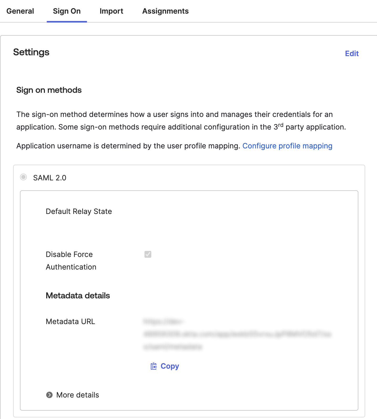Click the Sign on methods heading
The height and width of the screenshot is (419, 377).
[49, 90]
